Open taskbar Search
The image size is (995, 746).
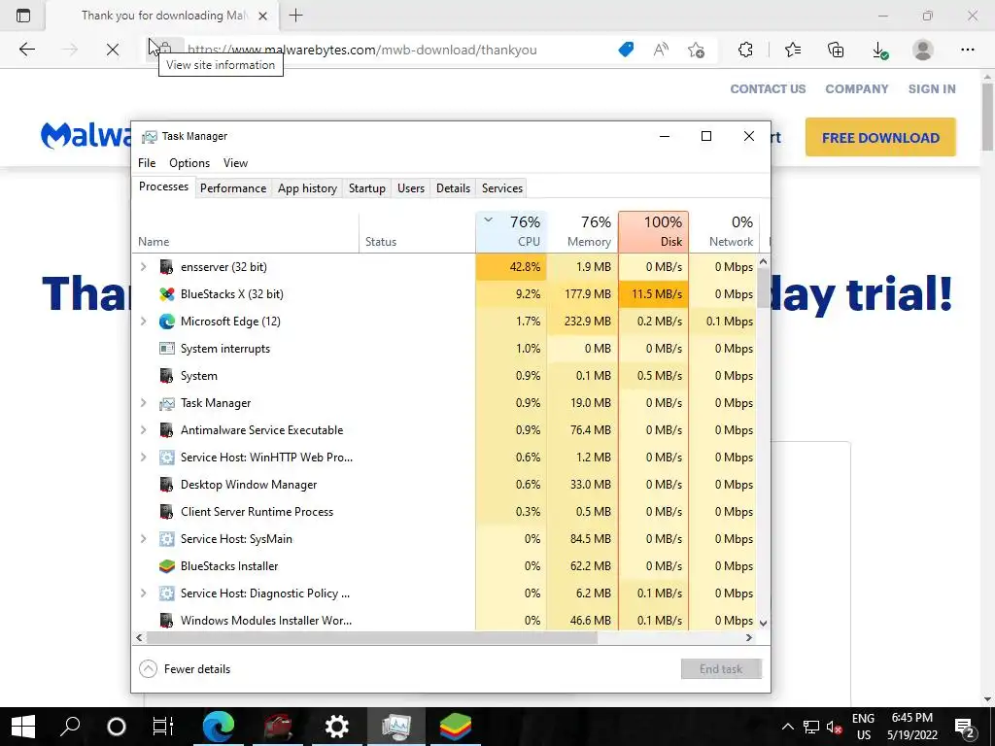pyautogui.click(x=70, y=727)
